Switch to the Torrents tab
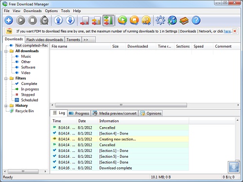The height and width of the screenshot is (182, 243). click(x=73, y=40)
